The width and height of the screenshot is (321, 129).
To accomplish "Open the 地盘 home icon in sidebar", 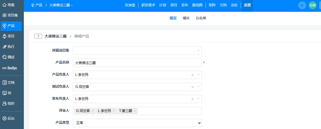I will point(4,5).
